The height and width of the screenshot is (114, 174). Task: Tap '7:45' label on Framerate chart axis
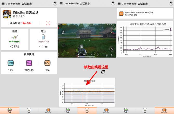click(x=102, y=104)
